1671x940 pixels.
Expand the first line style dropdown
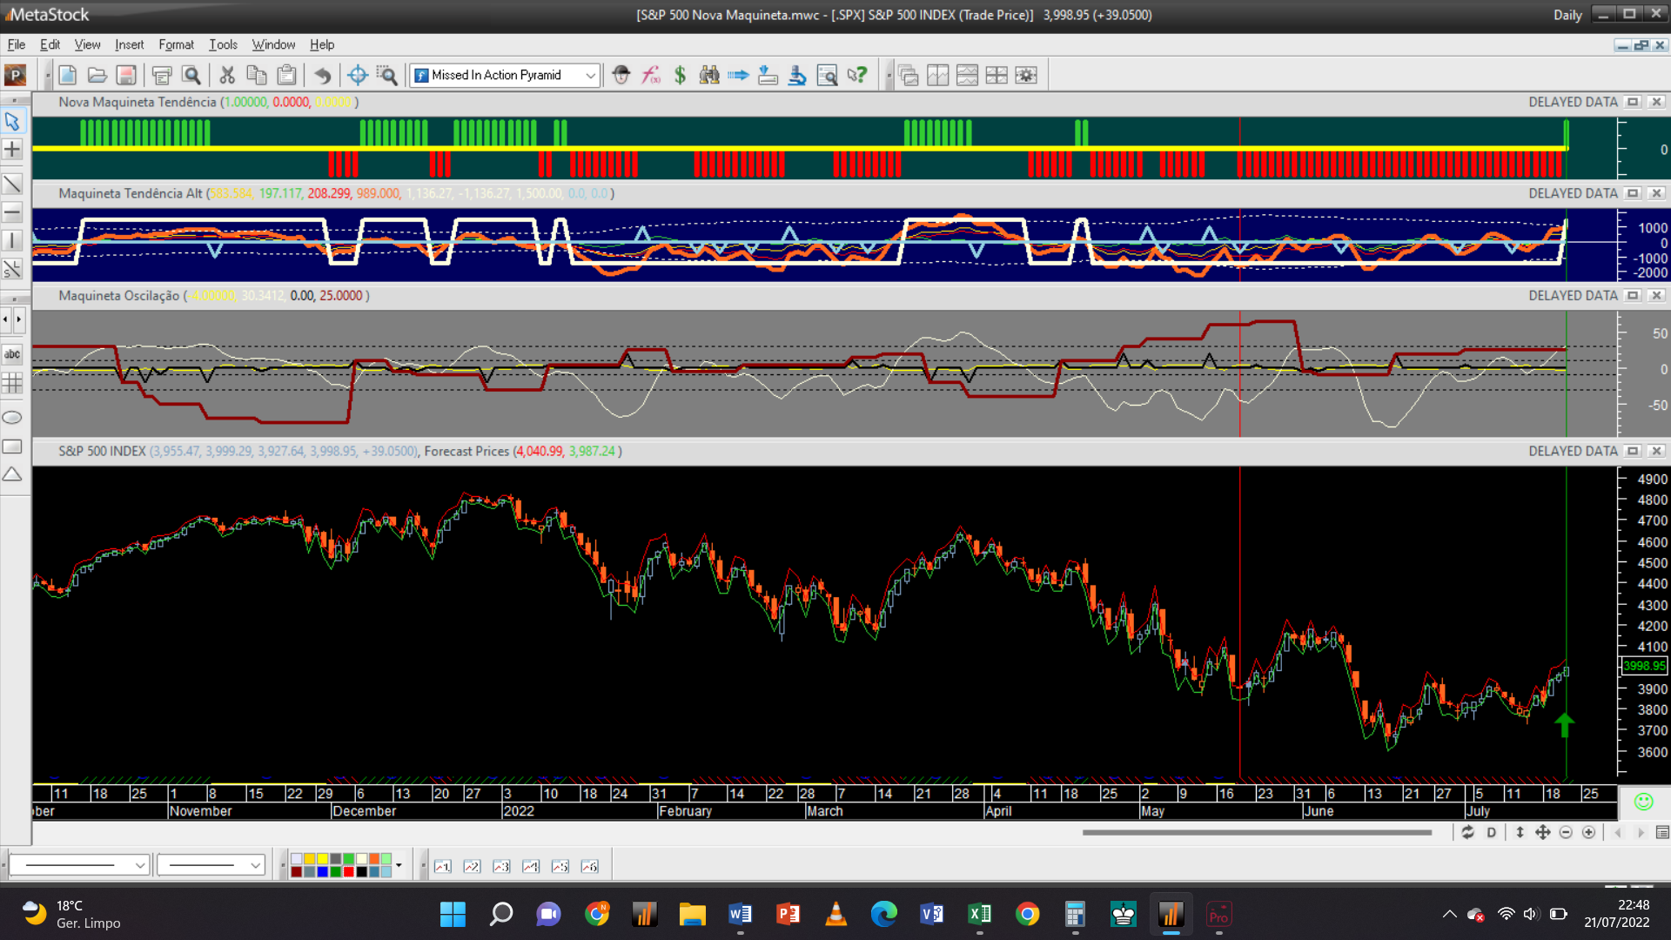[139, 865]
